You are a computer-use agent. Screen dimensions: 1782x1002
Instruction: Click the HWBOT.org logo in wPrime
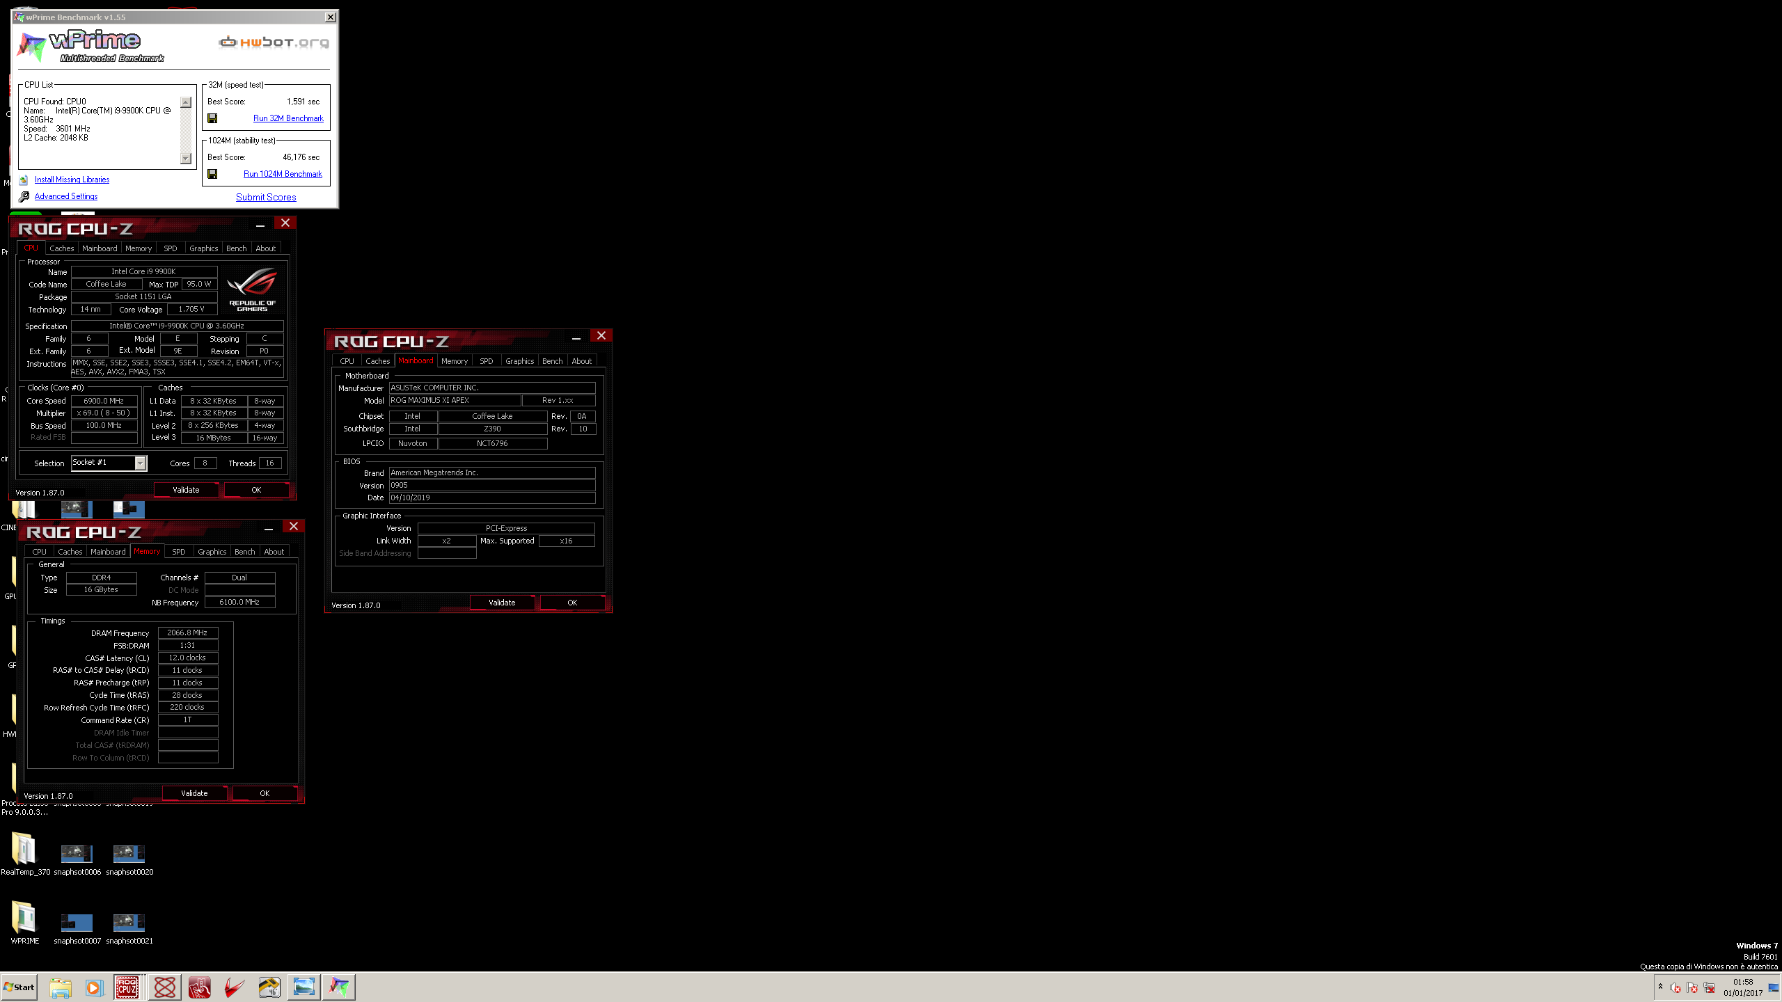274,42
